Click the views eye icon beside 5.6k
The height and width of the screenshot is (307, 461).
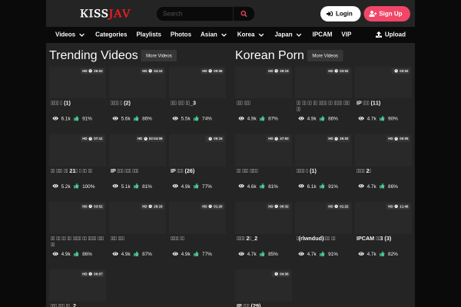point(115,118)
